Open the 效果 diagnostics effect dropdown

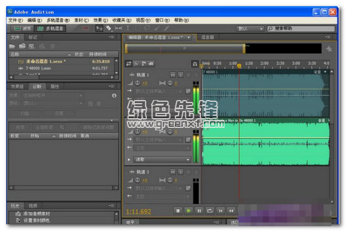(x=53, y=95)
